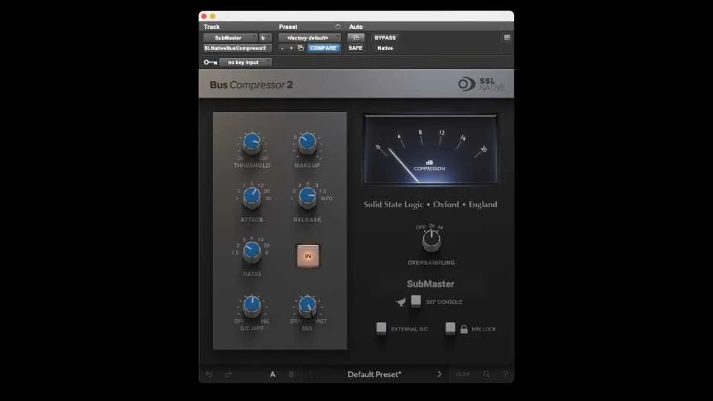The width and height of the screenshot is (713, 401).
Task: Open the SLNativeBusCompressor2 plug-in selector
Action: 237,48
